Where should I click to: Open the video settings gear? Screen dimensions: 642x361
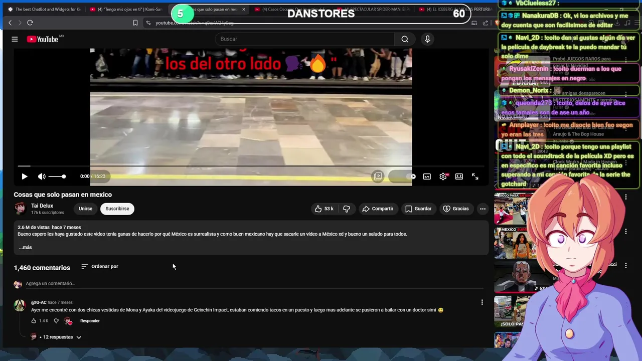[443, 176]
